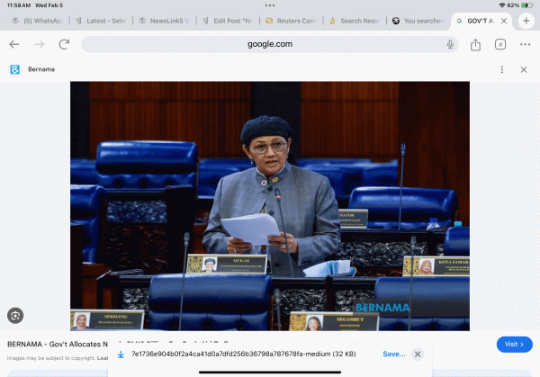Share this page using the share icon
The image size is (540, 377).
point(475,44)
